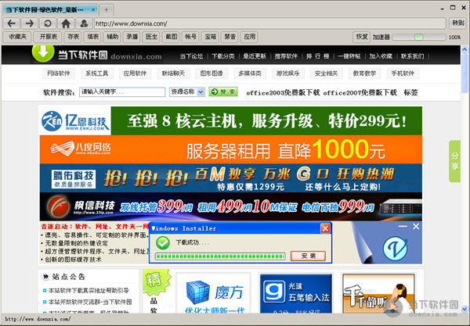Minimize the blue V ad popup
470x326 pixels.
point(403,227)
